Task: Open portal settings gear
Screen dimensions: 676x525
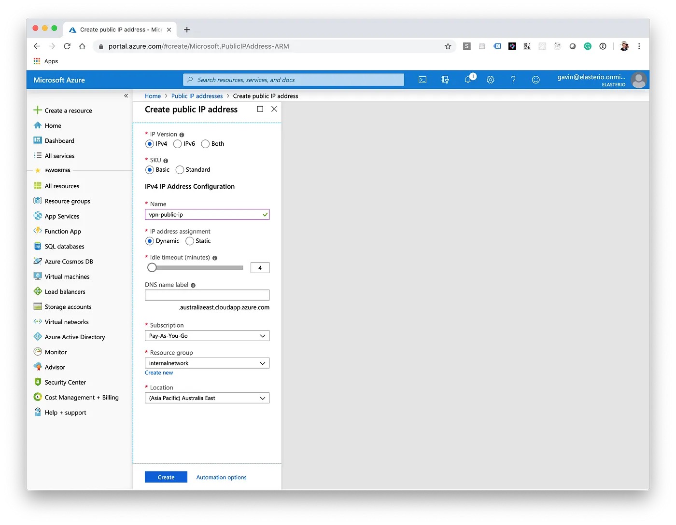Action: pos(491,80)
